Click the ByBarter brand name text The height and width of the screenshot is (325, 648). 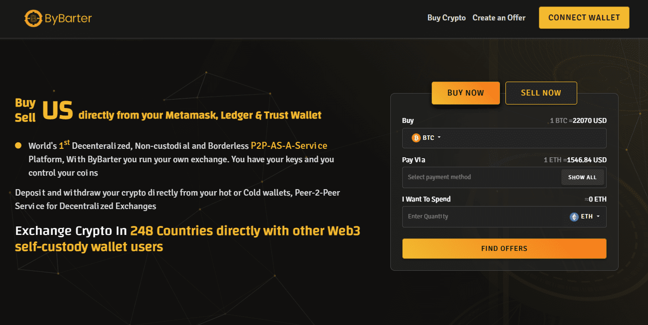tap(68, 18)
